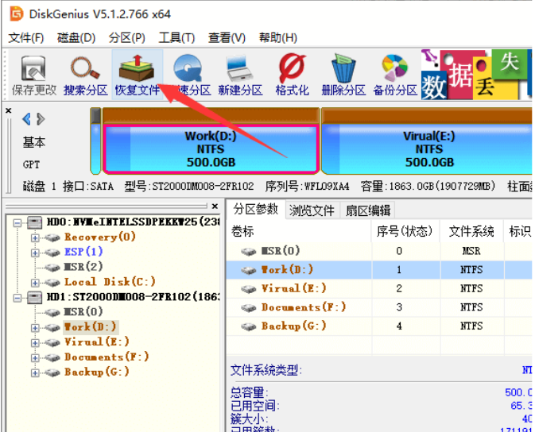Switch to the Browse Files (浏览文件) tab
The width and height of the screenshot is (535, 432).
tap(312, 210)
